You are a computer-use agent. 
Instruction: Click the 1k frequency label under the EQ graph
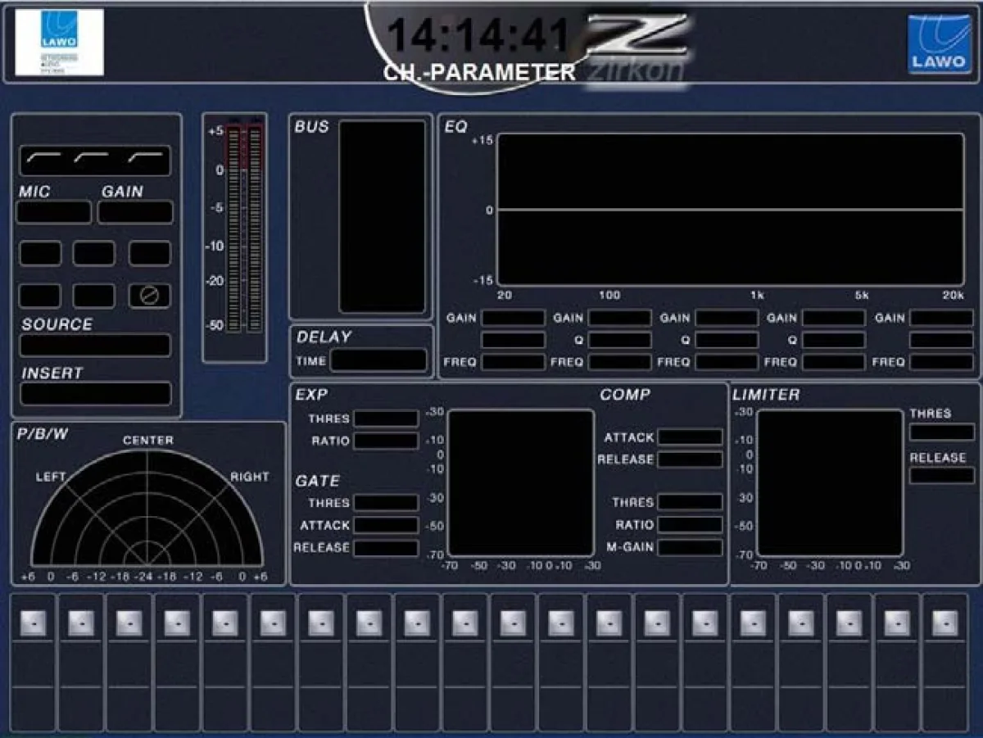click(756, 295)
